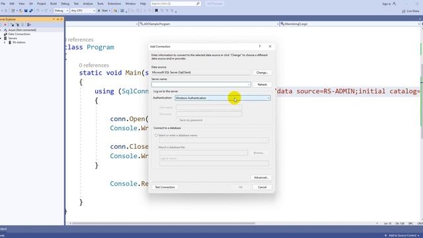Click the Save All toolbar icon
This screenshot has width=423, height=238.
click(31, 11)
